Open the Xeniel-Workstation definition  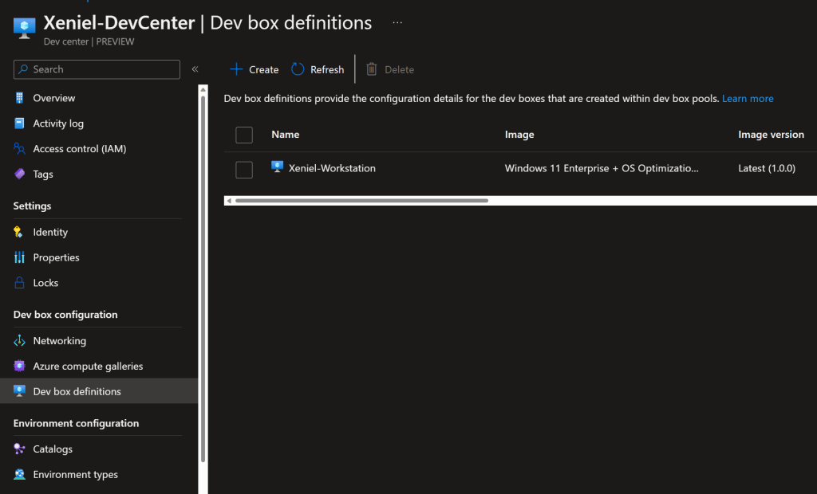click(x=331, y=169)
